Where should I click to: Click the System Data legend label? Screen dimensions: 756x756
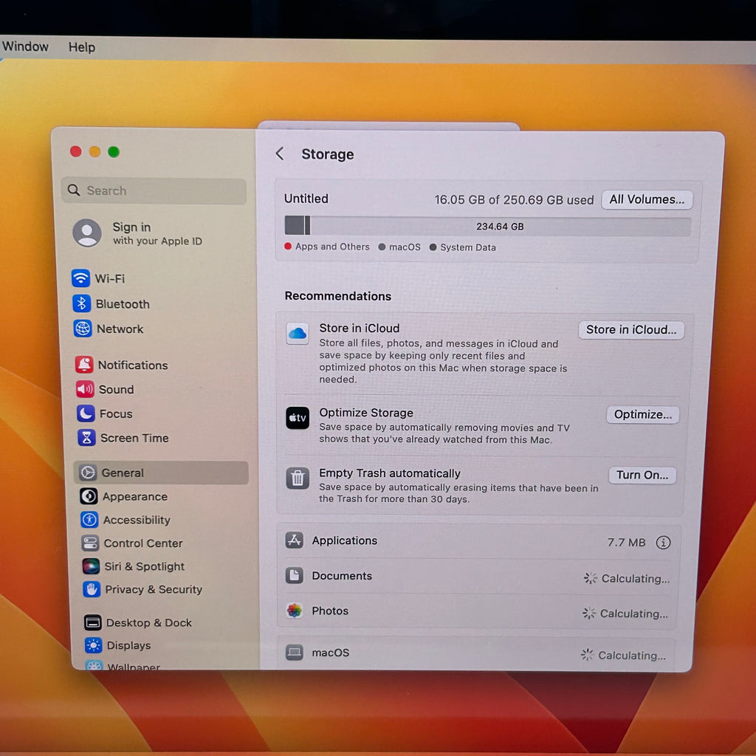point(467,247)
